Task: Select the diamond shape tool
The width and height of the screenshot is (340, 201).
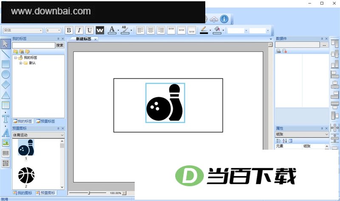Action: click(x=6, y=84)
